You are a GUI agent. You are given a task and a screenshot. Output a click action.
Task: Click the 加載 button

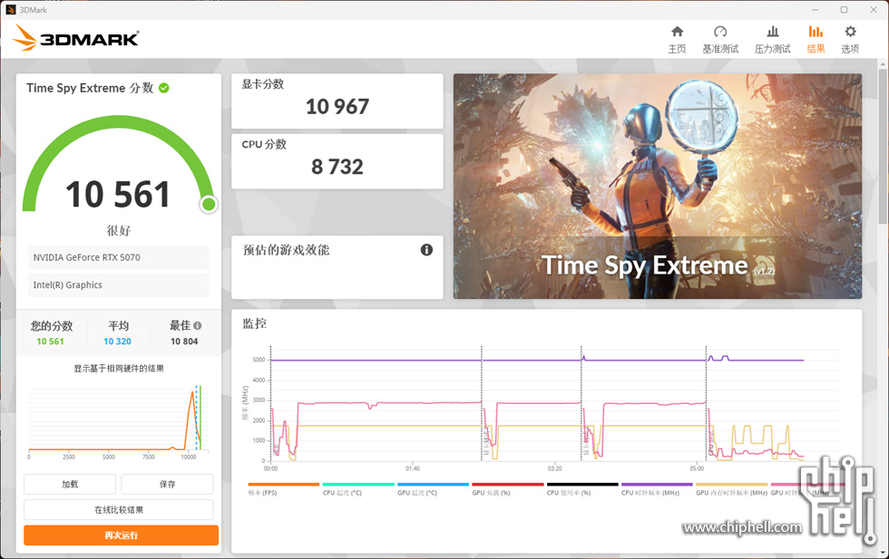(x=70, y=484)
